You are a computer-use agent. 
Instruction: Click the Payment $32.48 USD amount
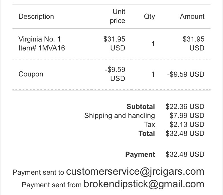[185, 154]
